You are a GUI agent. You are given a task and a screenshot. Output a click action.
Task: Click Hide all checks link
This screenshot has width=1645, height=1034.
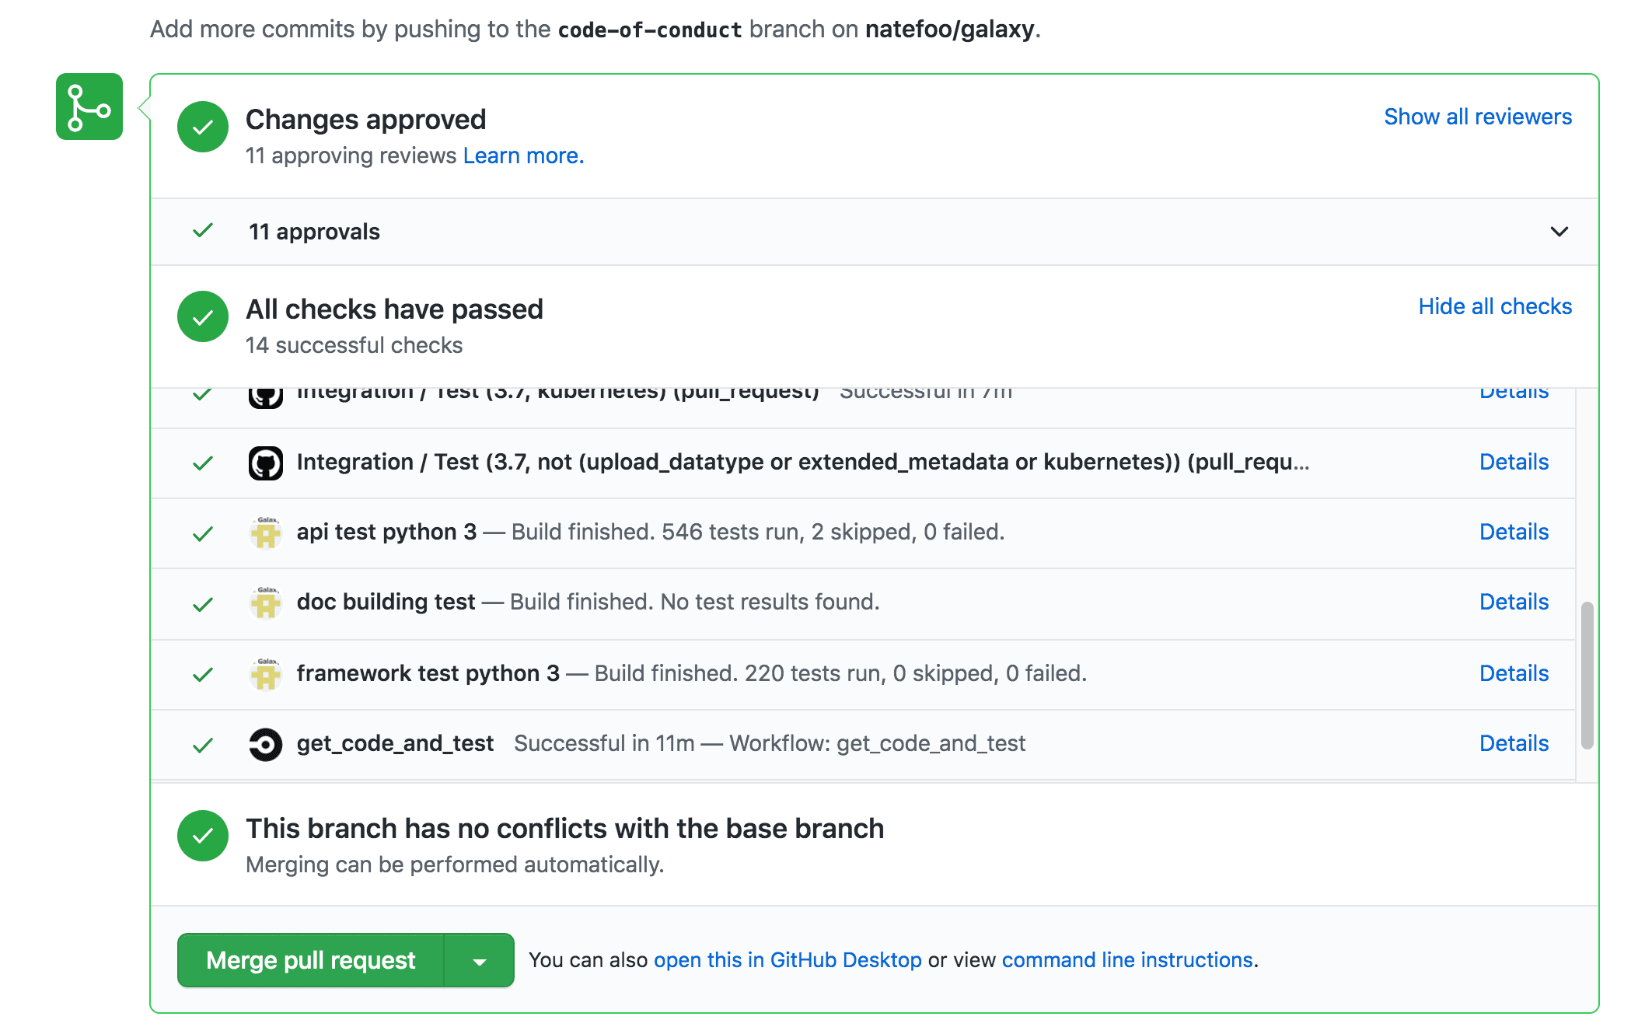(1494, 306)
